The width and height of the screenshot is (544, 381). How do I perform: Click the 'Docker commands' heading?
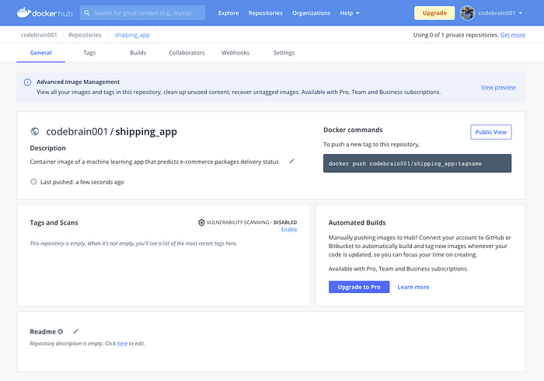tap(353, 130)
